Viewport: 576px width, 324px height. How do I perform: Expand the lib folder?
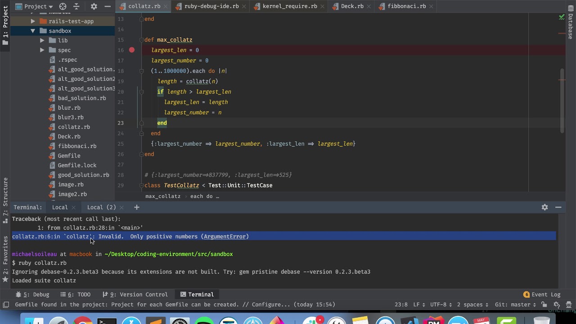[x=42, y=40]
